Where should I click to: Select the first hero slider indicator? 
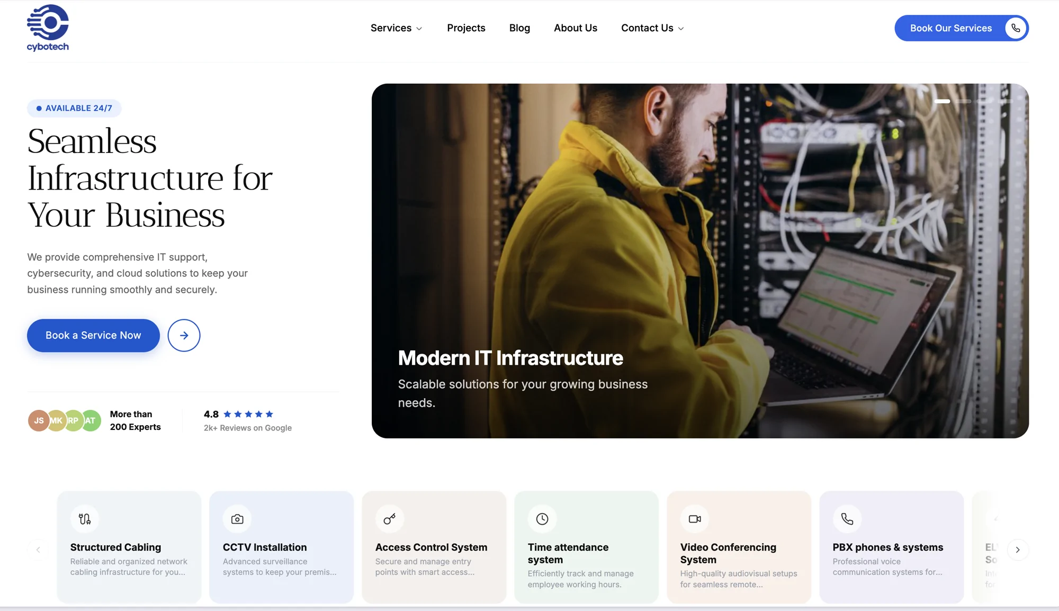pos(942,101)
